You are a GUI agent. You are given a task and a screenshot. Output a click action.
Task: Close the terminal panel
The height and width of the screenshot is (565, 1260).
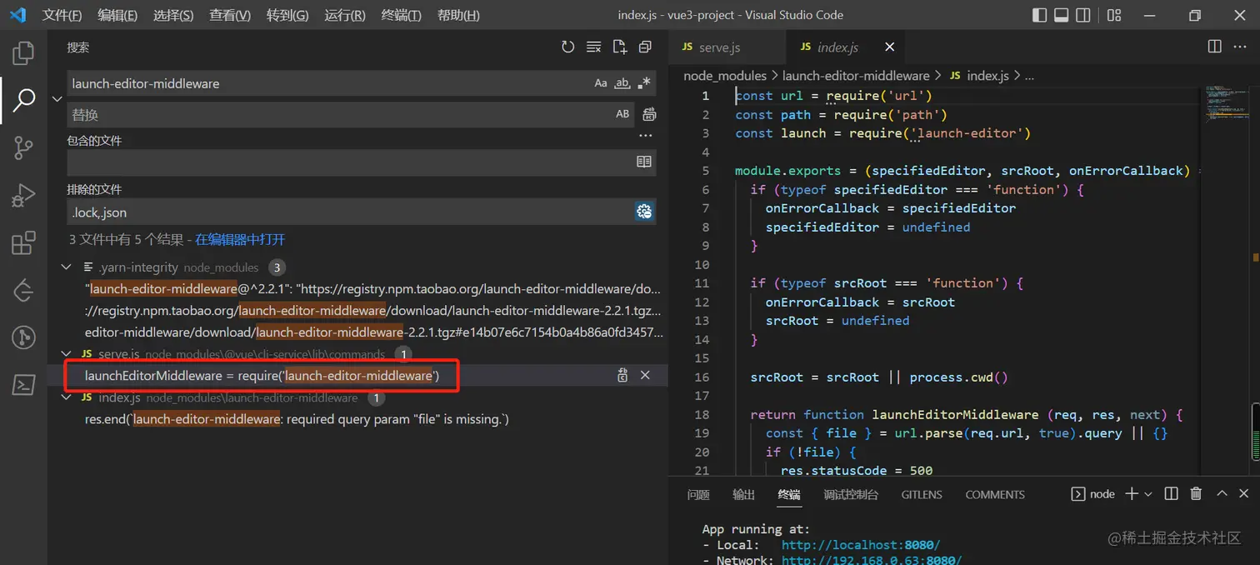(1245, 494)
